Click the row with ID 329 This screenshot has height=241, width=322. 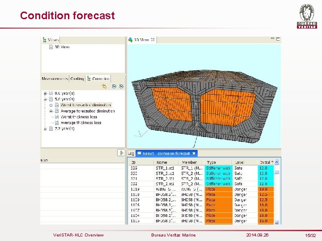pos(201,168)
